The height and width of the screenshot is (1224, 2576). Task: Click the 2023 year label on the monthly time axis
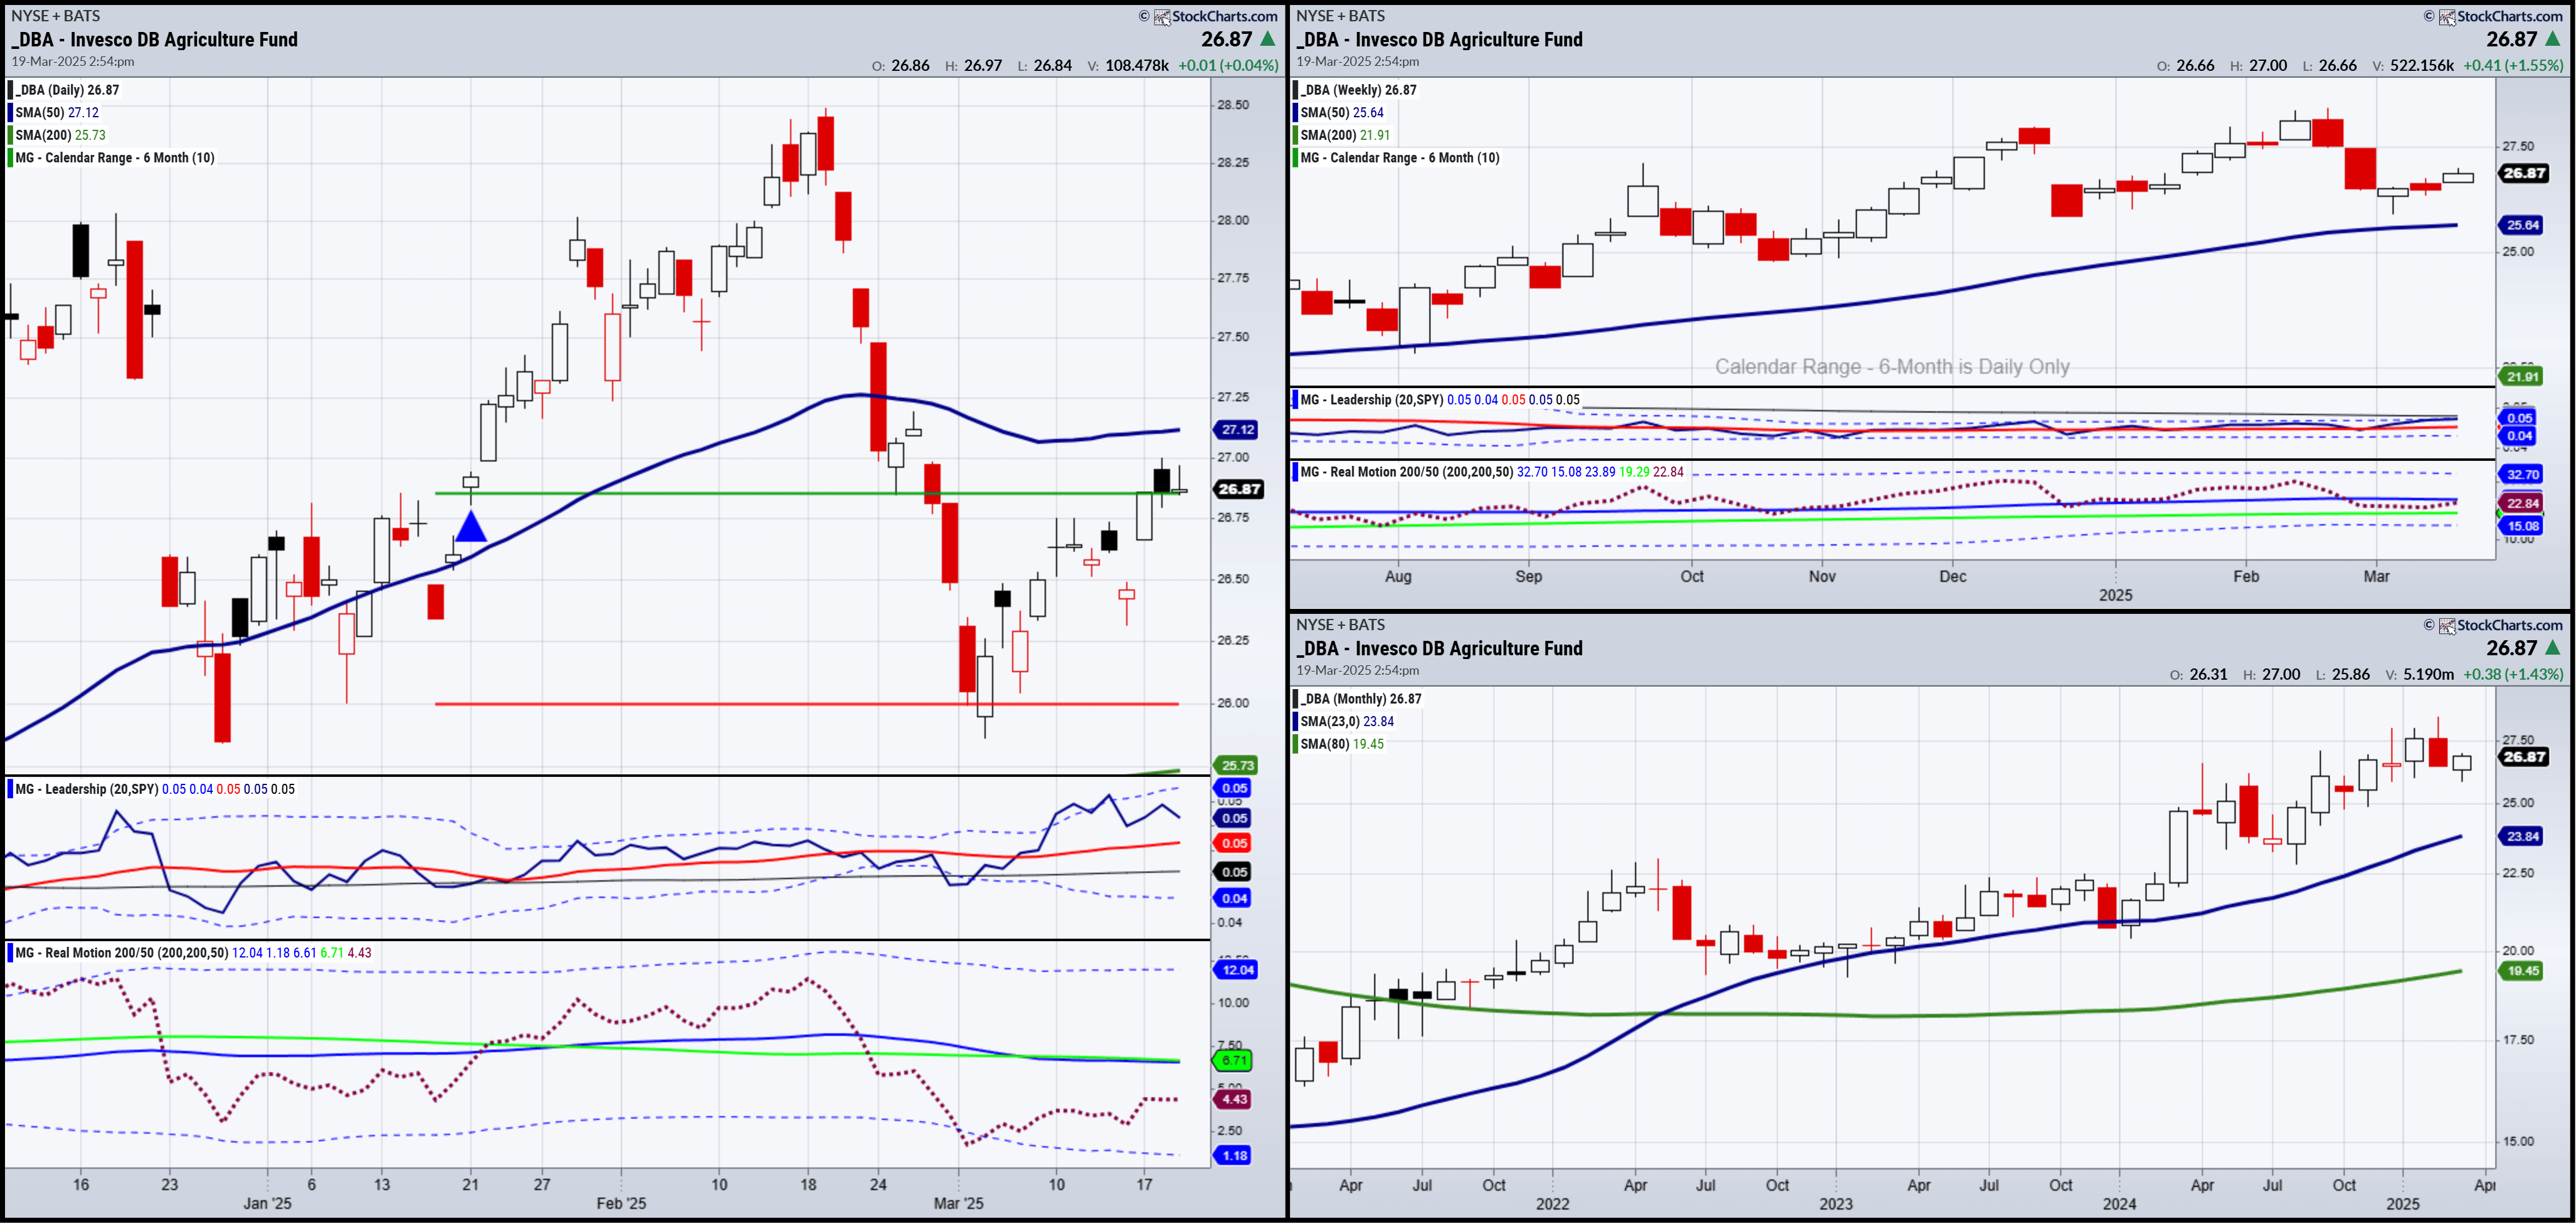click(1836, 1203)
